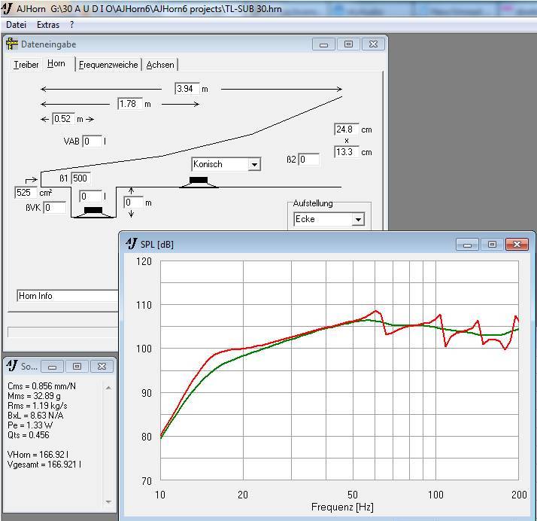Go to the Achsen tab

pos(160,65)
